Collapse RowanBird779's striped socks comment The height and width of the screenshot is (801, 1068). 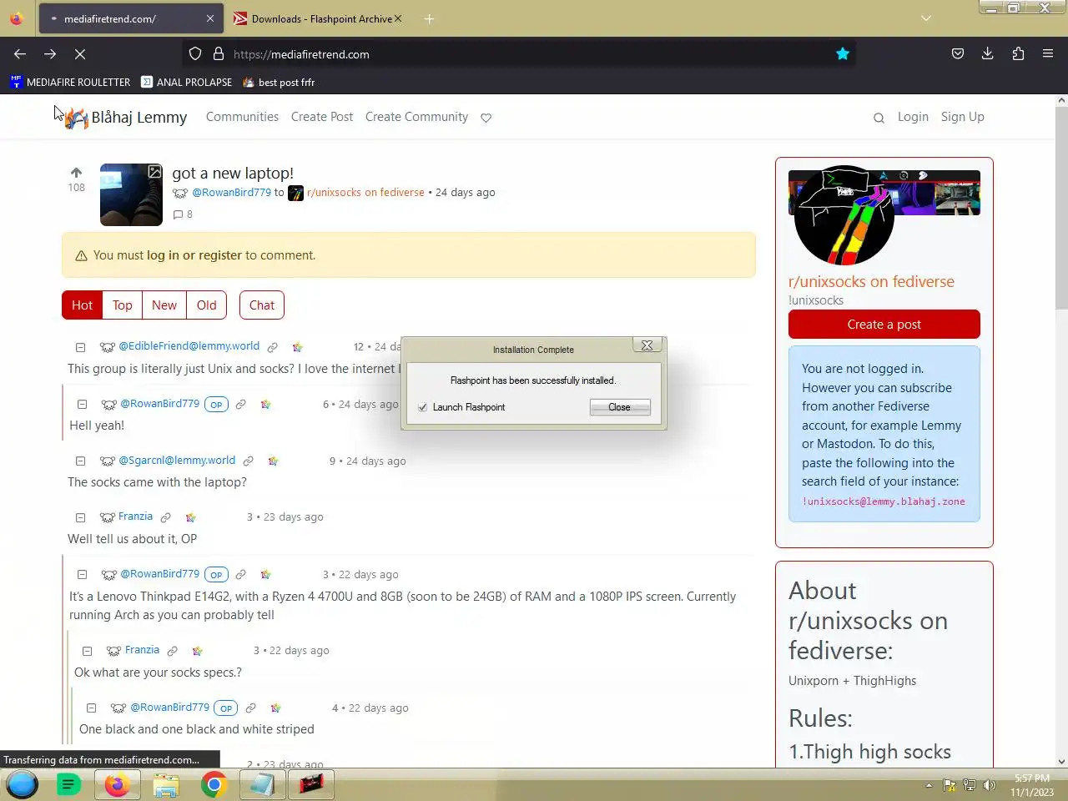click(x=92, y=708)
